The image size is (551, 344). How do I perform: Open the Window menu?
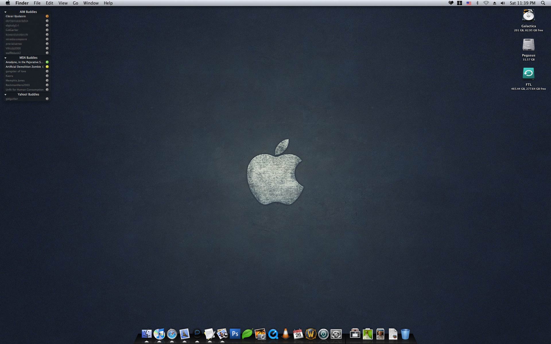tap(91, 3)
